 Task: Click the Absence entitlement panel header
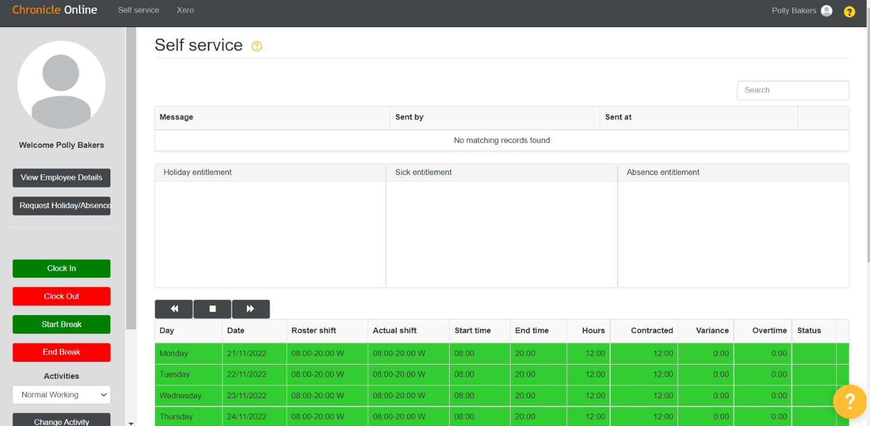pyautogui.click(x=734, y=172)
